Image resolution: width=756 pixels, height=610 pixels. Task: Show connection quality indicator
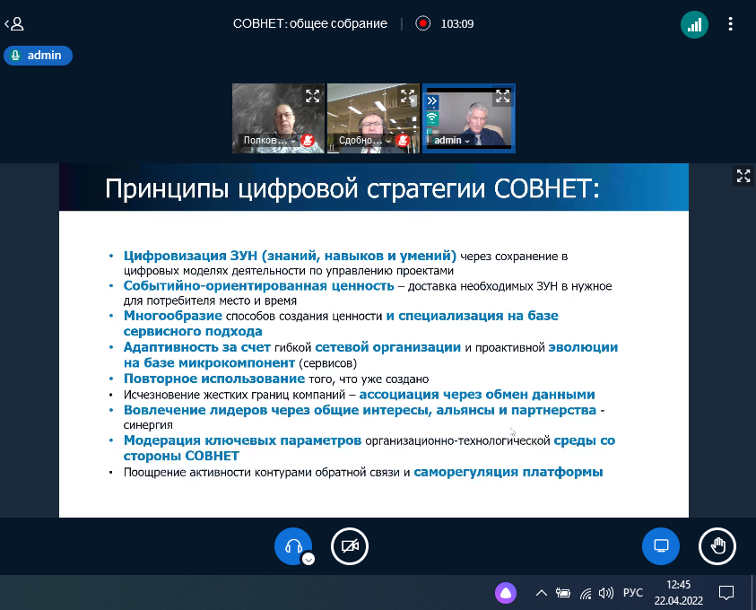point(694,24)
